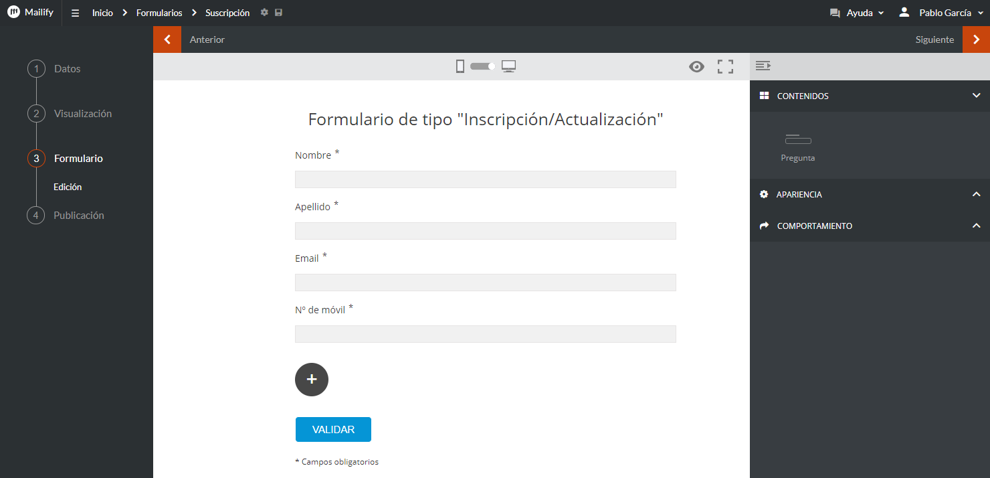Click the Email input field
Image resolution: width=990 pixels, height=478 pixels.
pyautogui.click(x=486, y=283)
